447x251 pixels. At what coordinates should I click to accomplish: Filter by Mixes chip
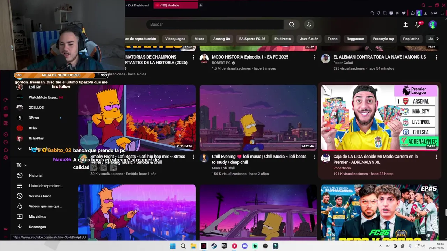(199, 39)
